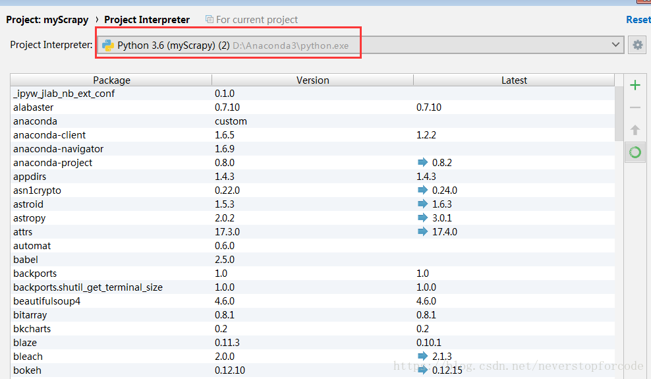Click latest version 1.2.2 for anaconda-client
The image size is (651, 379).
click(426, 135)
